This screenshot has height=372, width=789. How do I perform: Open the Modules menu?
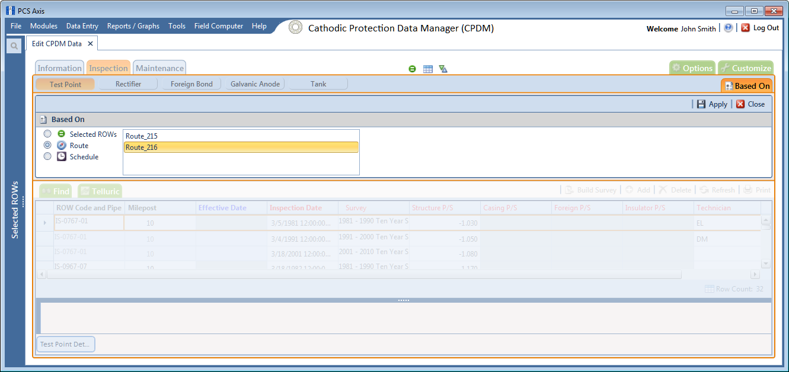(44, 26)
